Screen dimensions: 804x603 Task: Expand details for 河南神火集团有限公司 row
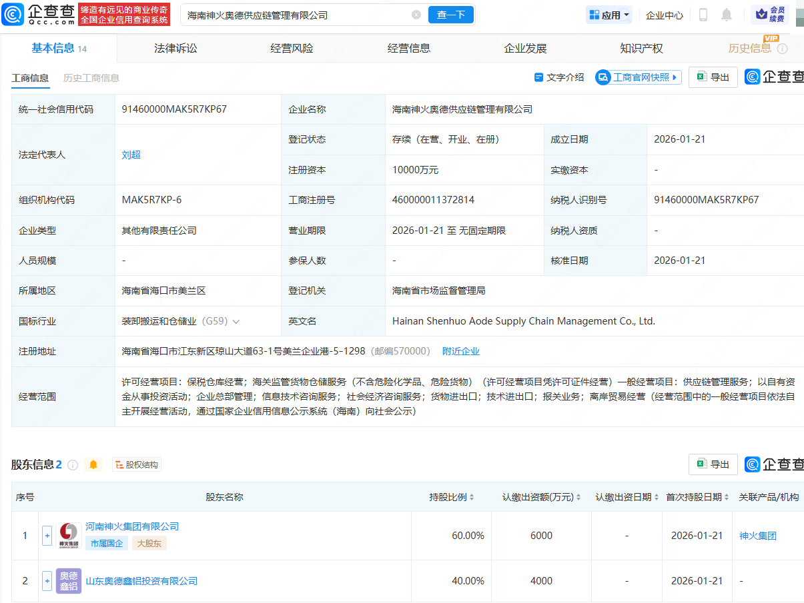(x=47, y=535)
